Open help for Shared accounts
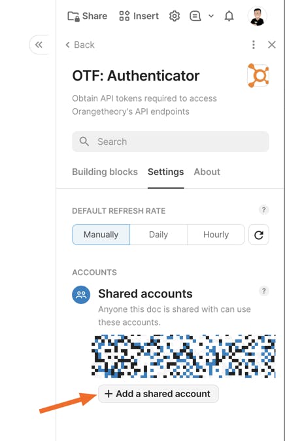Screen dimensions: 285x441 coord(263,291)
